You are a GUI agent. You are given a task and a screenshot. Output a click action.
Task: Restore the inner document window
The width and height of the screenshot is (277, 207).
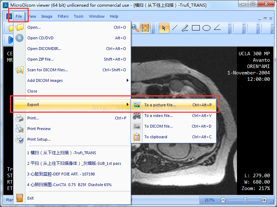pyautogui.click(x=265, y=19)
